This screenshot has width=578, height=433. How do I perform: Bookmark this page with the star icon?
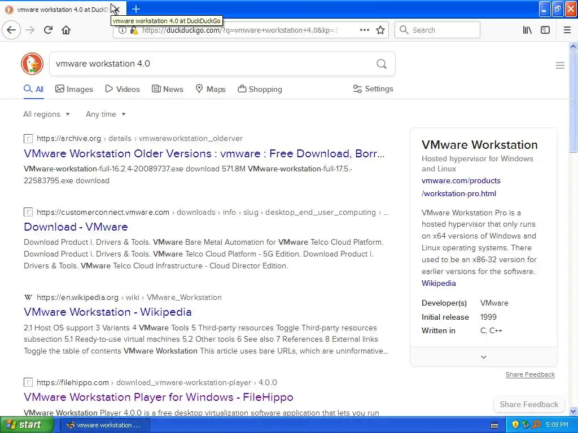pos(380,30)
